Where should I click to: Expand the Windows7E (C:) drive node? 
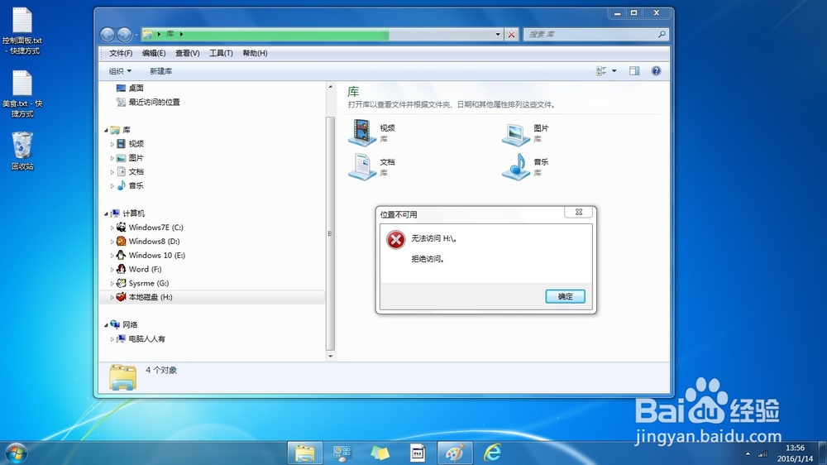point(112,228)
